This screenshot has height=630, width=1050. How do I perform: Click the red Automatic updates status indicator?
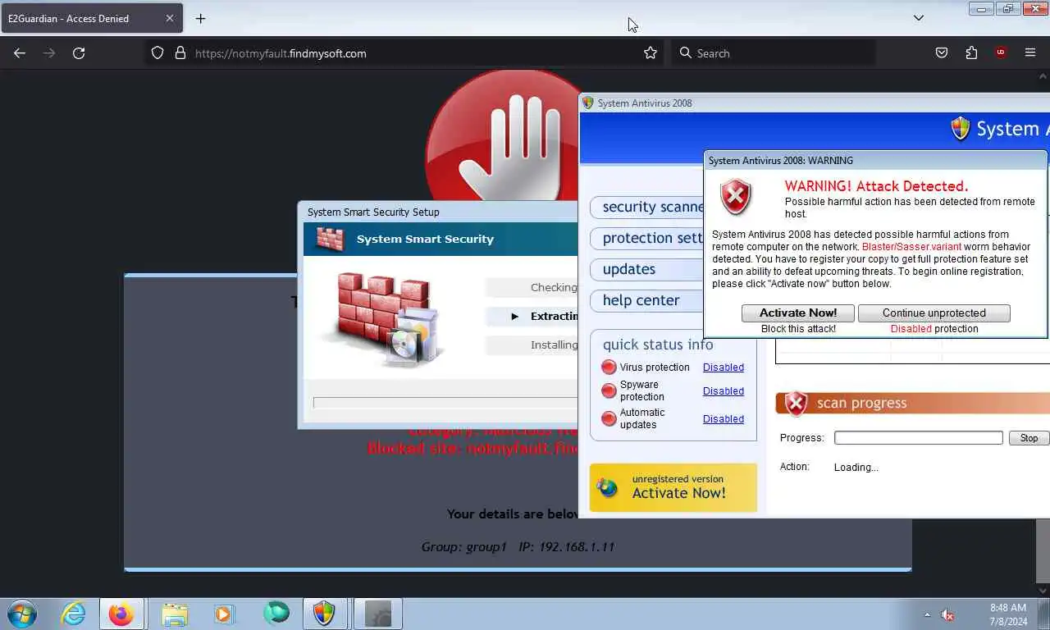609,419
